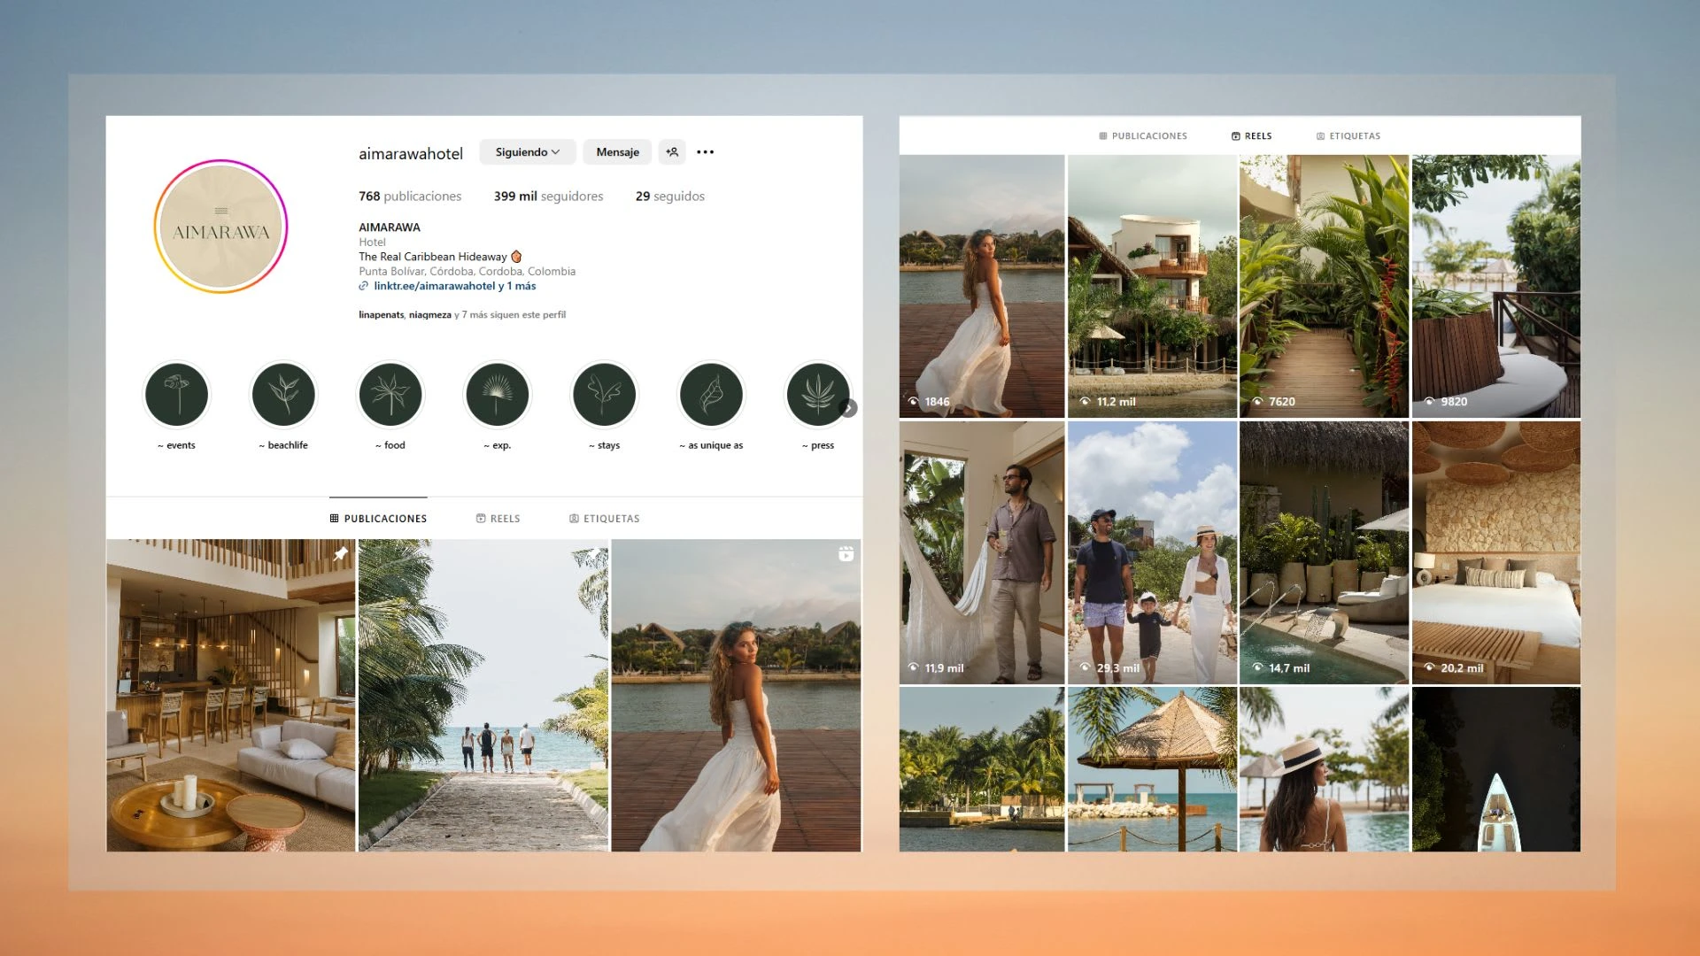1700x956 pixels.
Task: Open the exp. story highlight
Action: (498, 395)
